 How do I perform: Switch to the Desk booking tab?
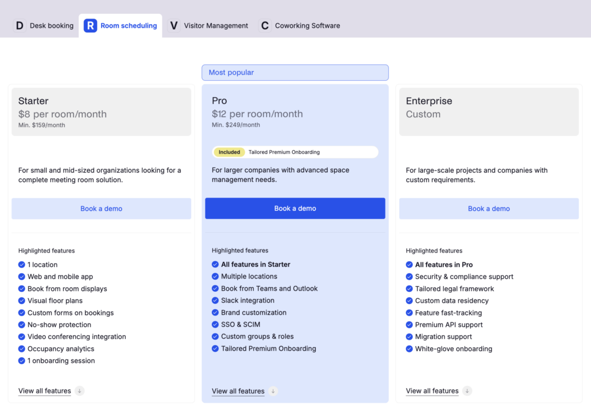pos(51,25)
